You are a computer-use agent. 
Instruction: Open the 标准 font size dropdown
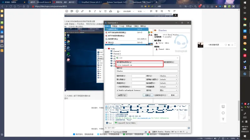point(141,11)
